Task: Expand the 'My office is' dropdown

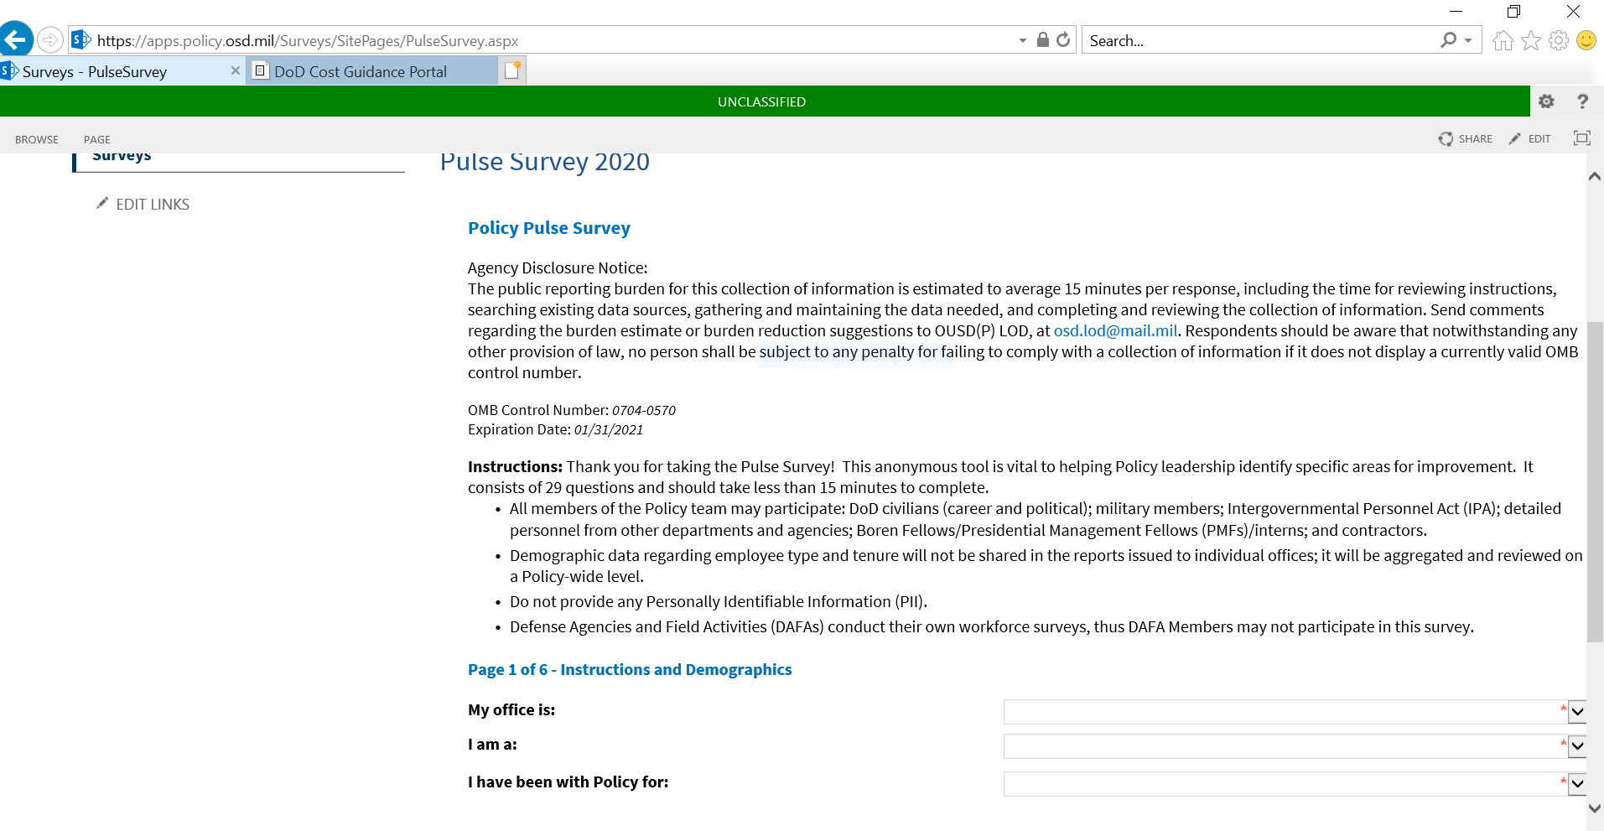Action: point(1576,712)
